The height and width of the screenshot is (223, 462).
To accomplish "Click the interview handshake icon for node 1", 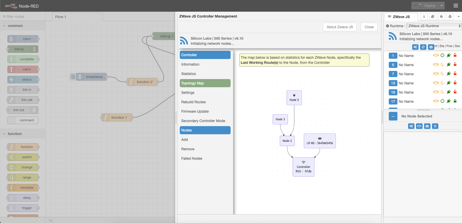I will [x=436, y=55].
